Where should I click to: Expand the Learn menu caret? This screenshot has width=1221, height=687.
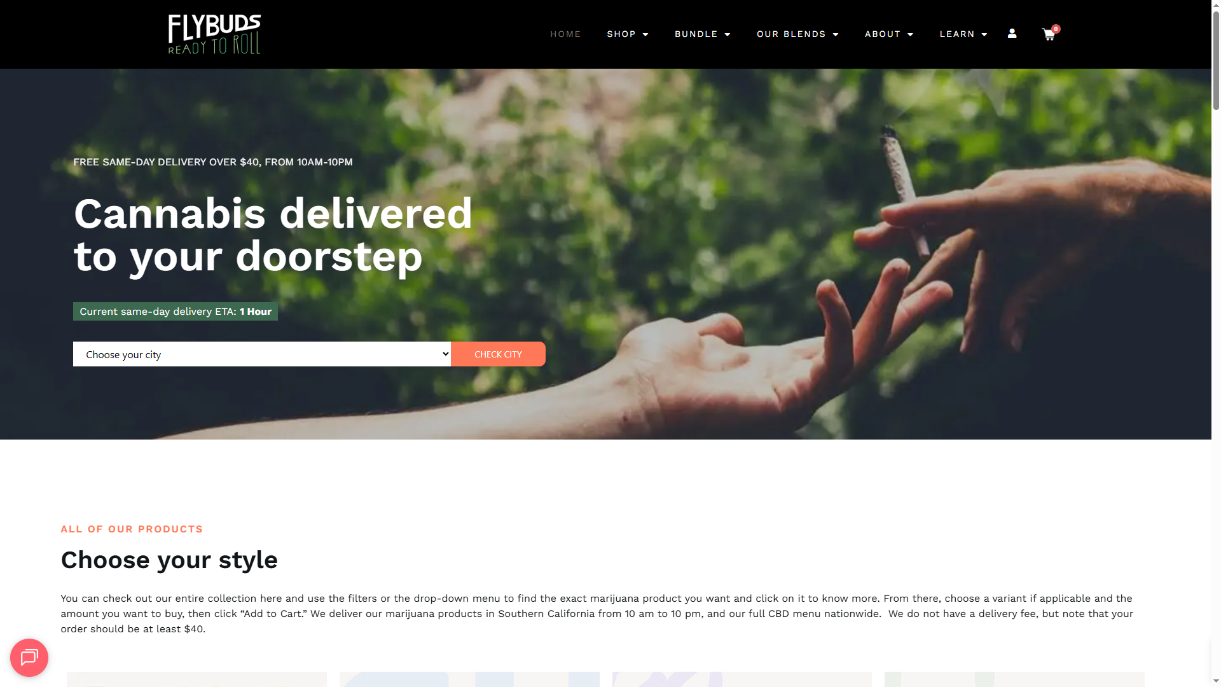click(984, 34)
